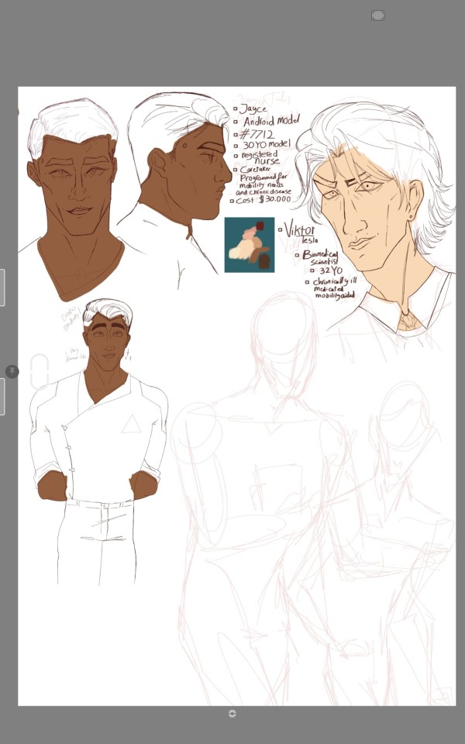Image resolution: width=465 pixels, height=744 pixels.
Task: Grab the lower left-edge slider handle
Action: (2, 397)
